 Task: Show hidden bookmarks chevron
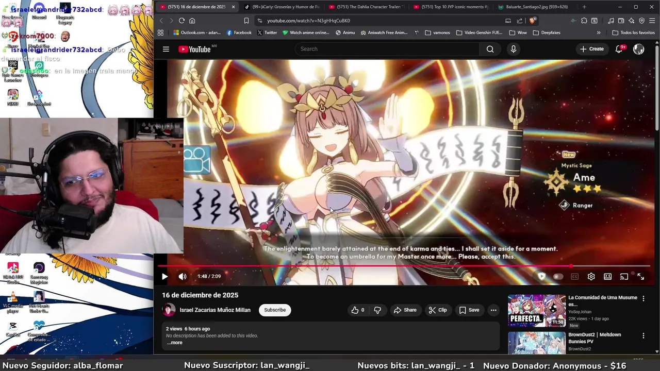599,32
